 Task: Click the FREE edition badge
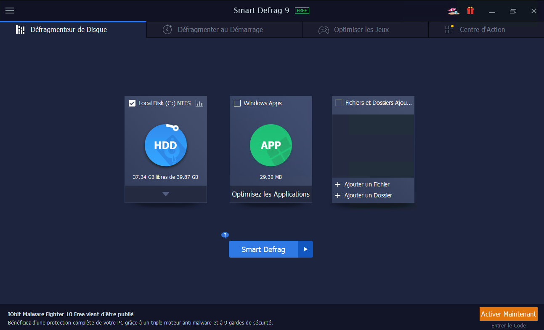point(302,11)
